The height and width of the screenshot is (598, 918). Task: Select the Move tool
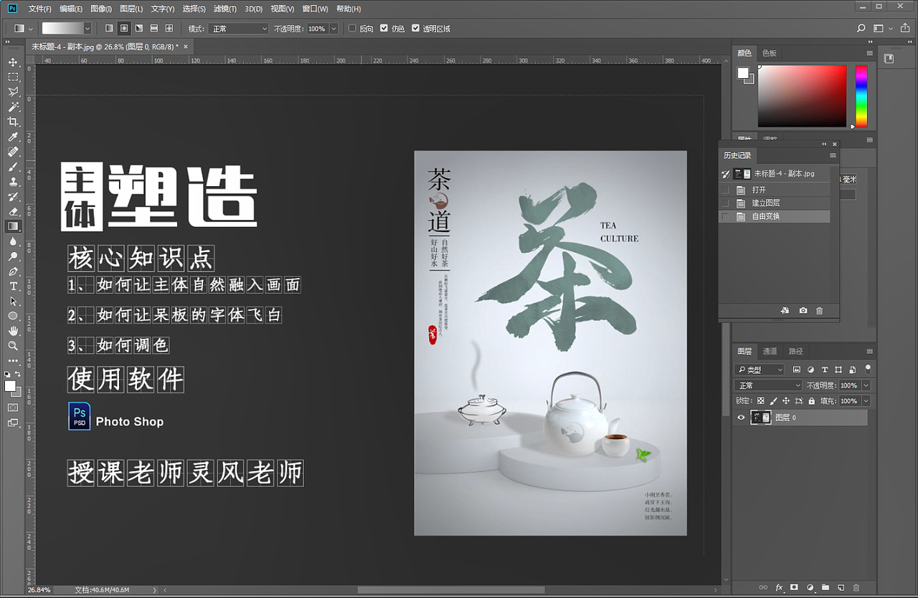tap(13, 63)
